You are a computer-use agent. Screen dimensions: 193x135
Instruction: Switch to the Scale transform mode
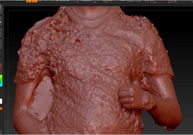(46, 1)
